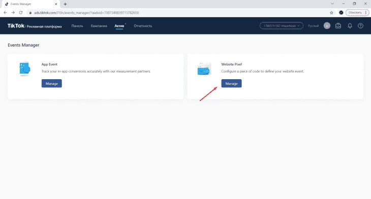Click the App Event card title
This screenshot has width=371, height=199.
49,64
